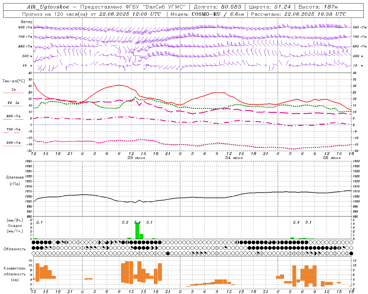Click the (мм/3ч.) precipitation unit label
Screen dimensions: 368x294
pos(15,220)
